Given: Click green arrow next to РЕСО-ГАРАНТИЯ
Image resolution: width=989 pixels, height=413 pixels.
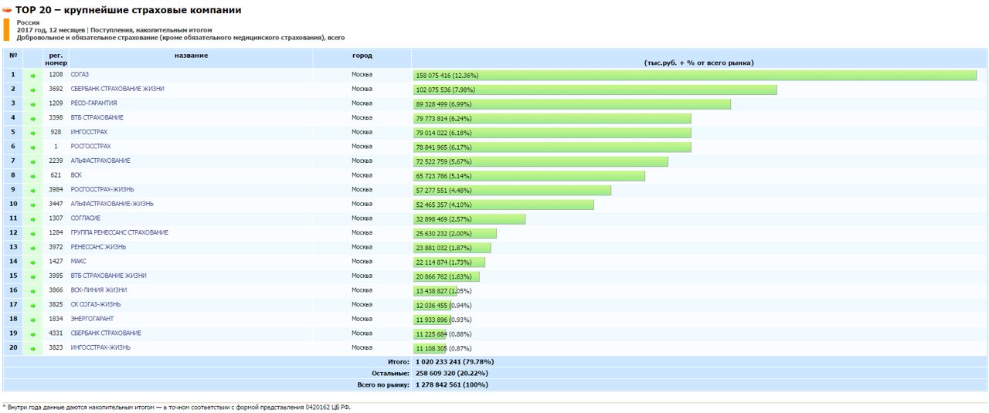Looking at the screenshot, I should pos(33,104).
